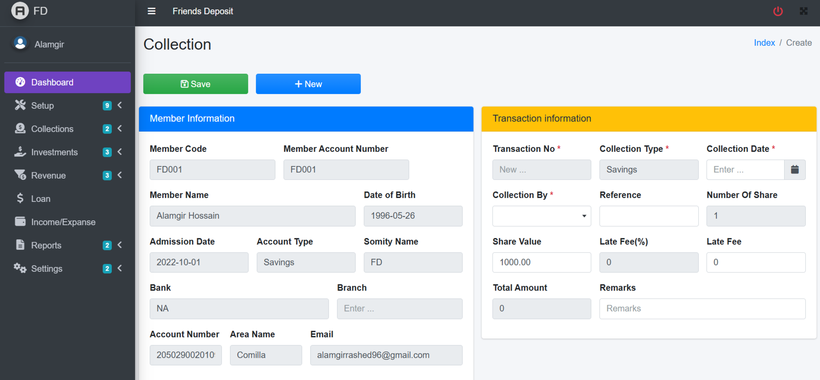Click the hamburger menu toggle icon
Image resolution: width=820 pixels, height=380 pixels.
point(151,11)
